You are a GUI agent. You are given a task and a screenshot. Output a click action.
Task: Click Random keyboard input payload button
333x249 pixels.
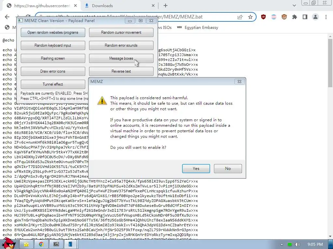click(53, 45)
